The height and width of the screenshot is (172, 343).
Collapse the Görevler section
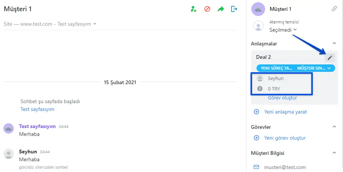(x=334, y=127)
